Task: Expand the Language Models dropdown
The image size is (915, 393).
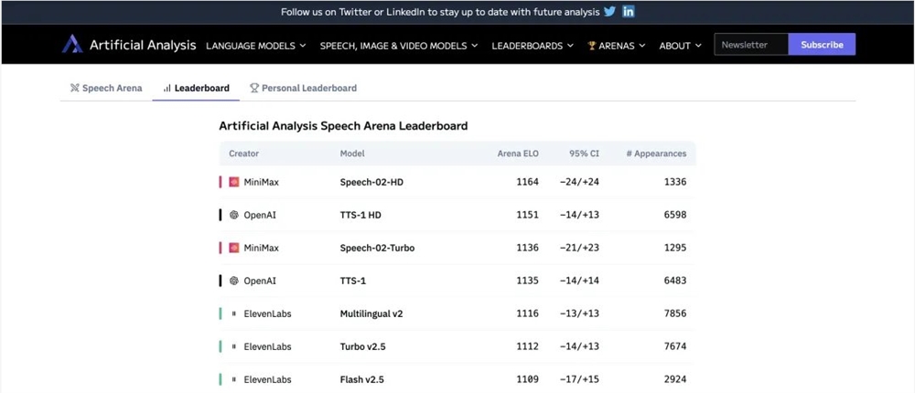Action: (256, 45)
